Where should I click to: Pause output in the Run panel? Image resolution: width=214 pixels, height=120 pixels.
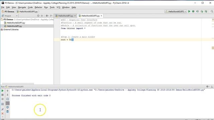tap(2, 99)
